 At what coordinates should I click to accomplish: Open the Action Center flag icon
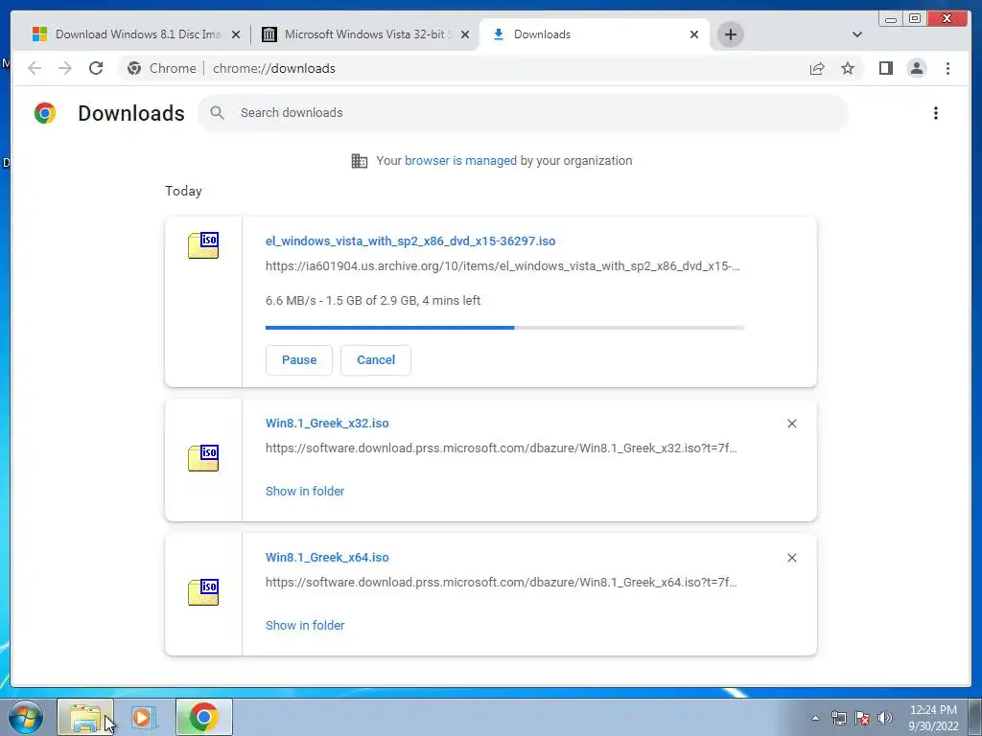862,718
